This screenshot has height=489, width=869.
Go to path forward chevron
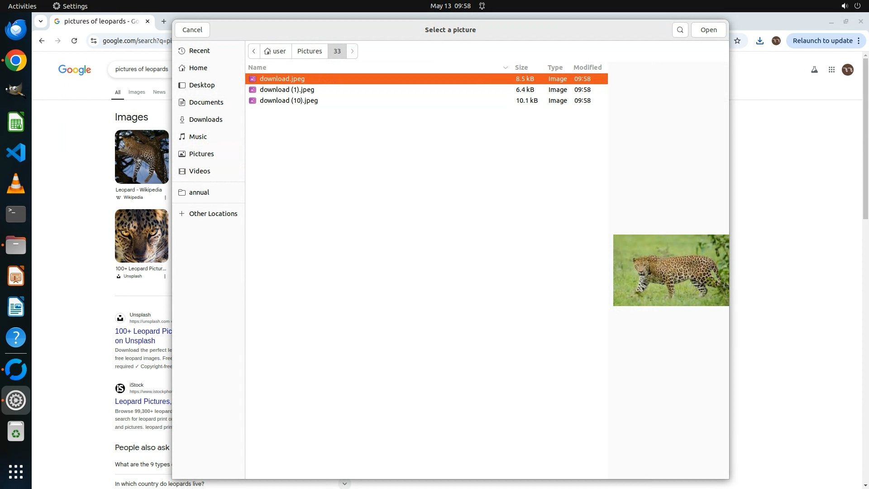pyautogui.click(x=352, y=51)
